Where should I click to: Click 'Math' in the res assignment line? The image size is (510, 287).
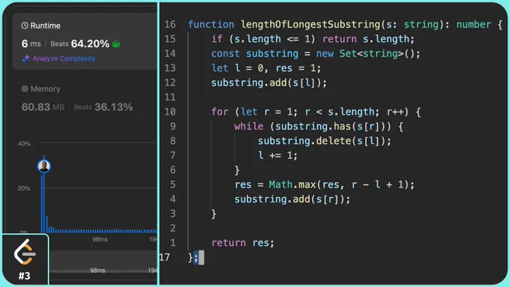click(280, 184)
